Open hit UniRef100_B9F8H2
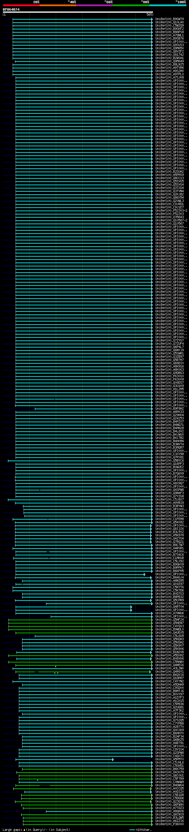Image resolution: width=189 pixels, height=832 pixels. pyautogui.click(x=169, y=409)
